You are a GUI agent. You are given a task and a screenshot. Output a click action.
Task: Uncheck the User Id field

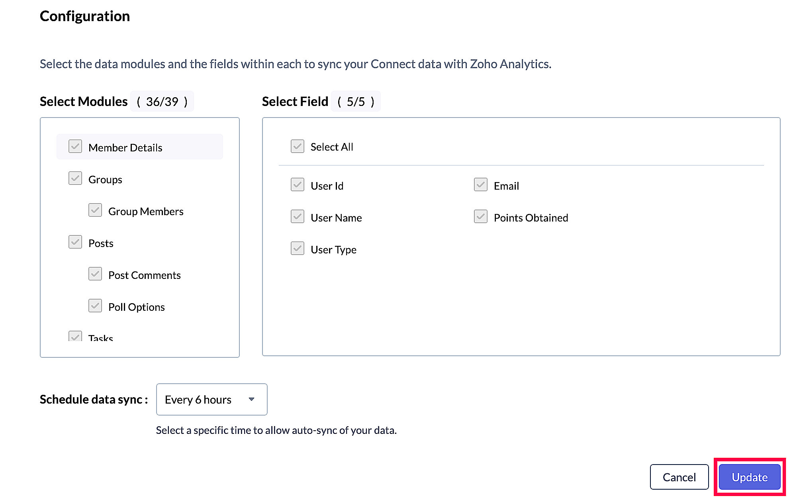pos(298,185)
